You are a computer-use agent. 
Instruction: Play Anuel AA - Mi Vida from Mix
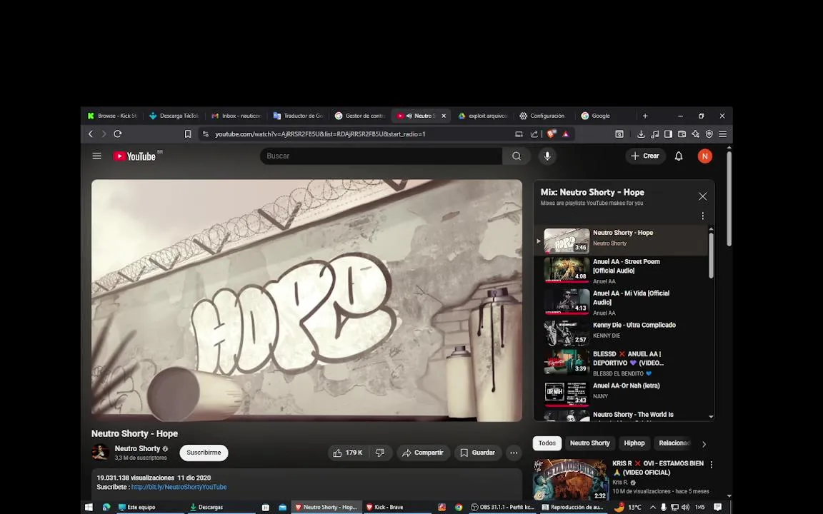coord(621,303)
